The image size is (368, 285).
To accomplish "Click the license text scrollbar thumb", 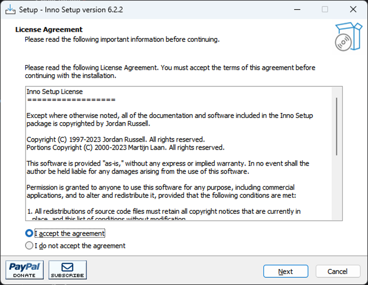I will [337, 127].
